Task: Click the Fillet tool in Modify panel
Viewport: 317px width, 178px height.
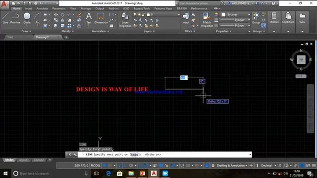Action: click(x=69, y=20)
